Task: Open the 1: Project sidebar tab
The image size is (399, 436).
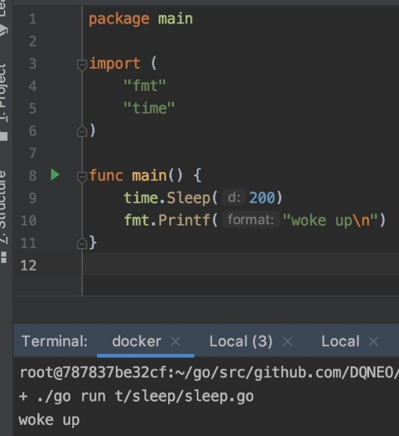Action: pos(4,93)
